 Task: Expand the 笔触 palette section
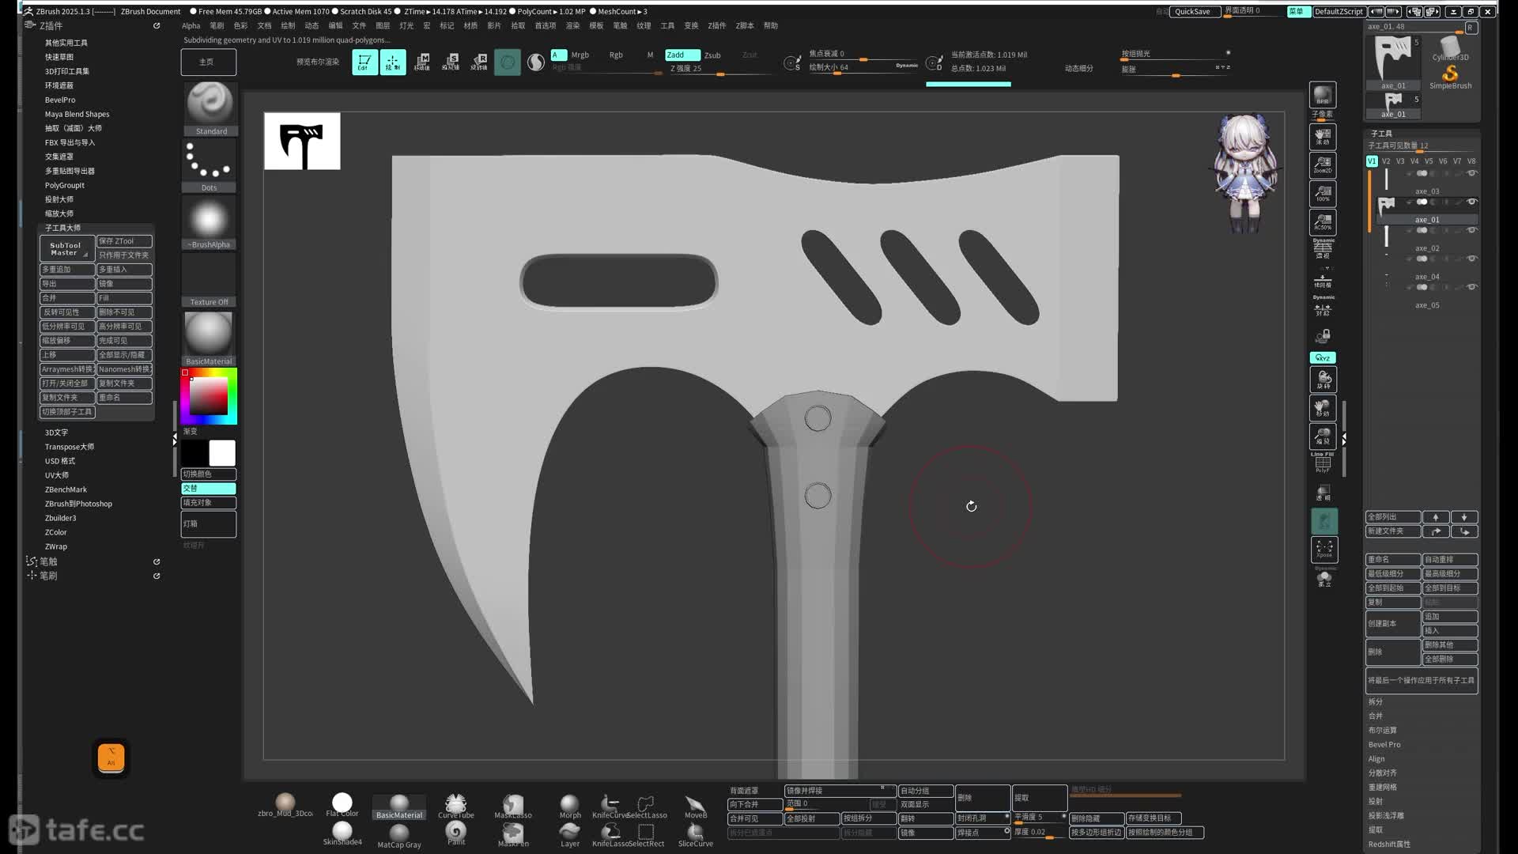pos(48,561)
